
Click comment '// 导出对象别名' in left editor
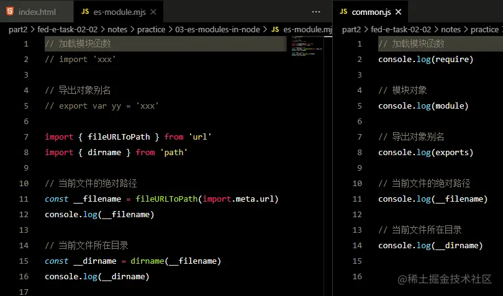pos(78,91)
